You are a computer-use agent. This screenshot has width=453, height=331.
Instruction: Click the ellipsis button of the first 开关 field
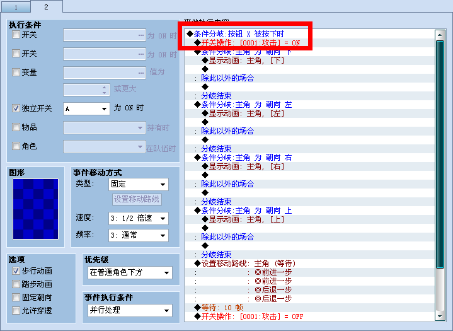click(x=141, y=35)
